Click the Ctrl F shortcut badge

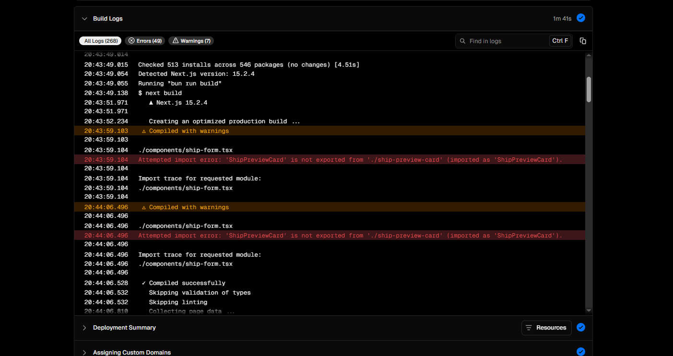pos(560,41)
